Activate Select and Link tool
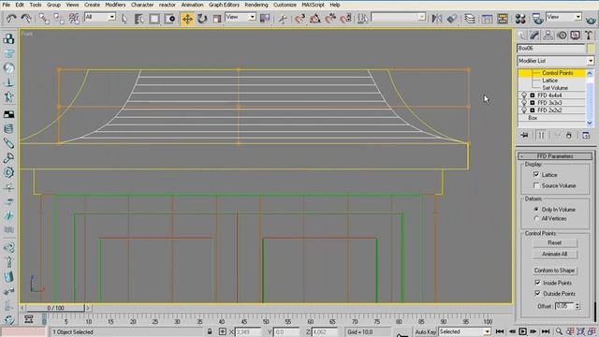This screenshot has height=337, width=599. pos(44,19)
